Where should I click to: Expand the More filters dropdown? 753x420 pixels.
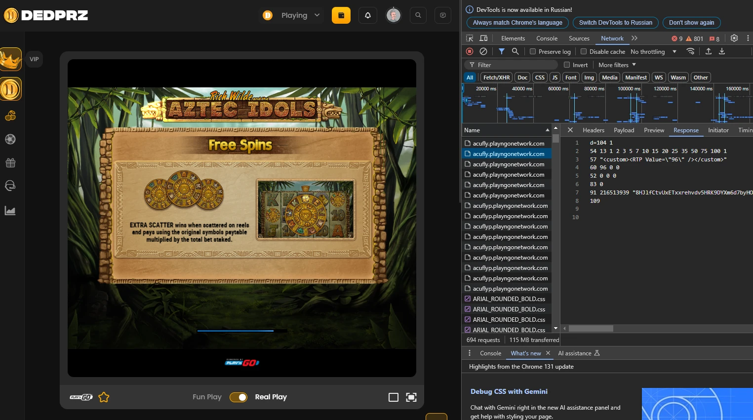(617, 65)
